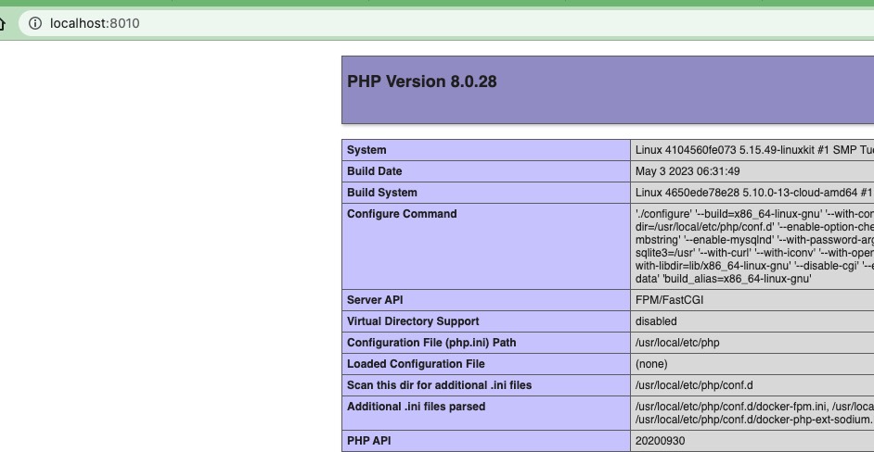Click the System row label
The width and height of the screenshot is (874, 452).
coord(366,150)
